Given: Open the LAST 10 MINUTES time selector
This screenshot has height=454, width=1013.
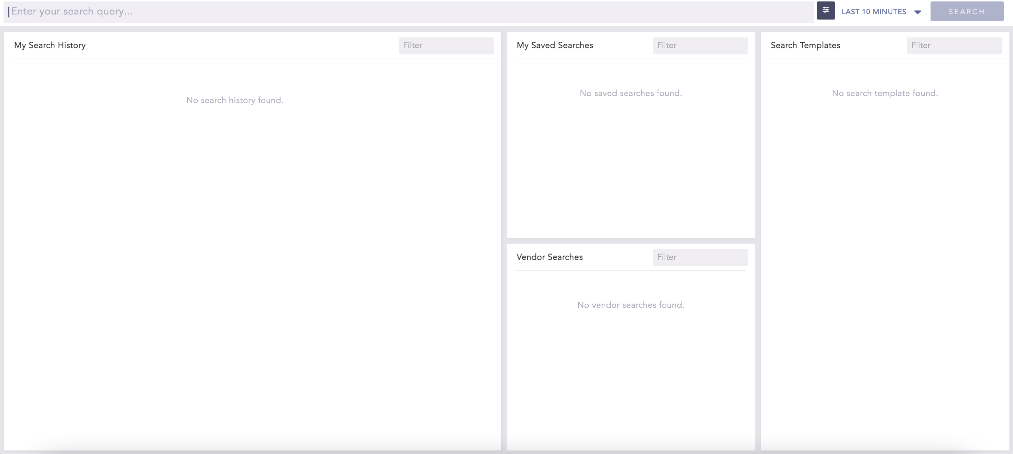Looking at the screenshot, I should pyautogui.click(x=873, y=12).
